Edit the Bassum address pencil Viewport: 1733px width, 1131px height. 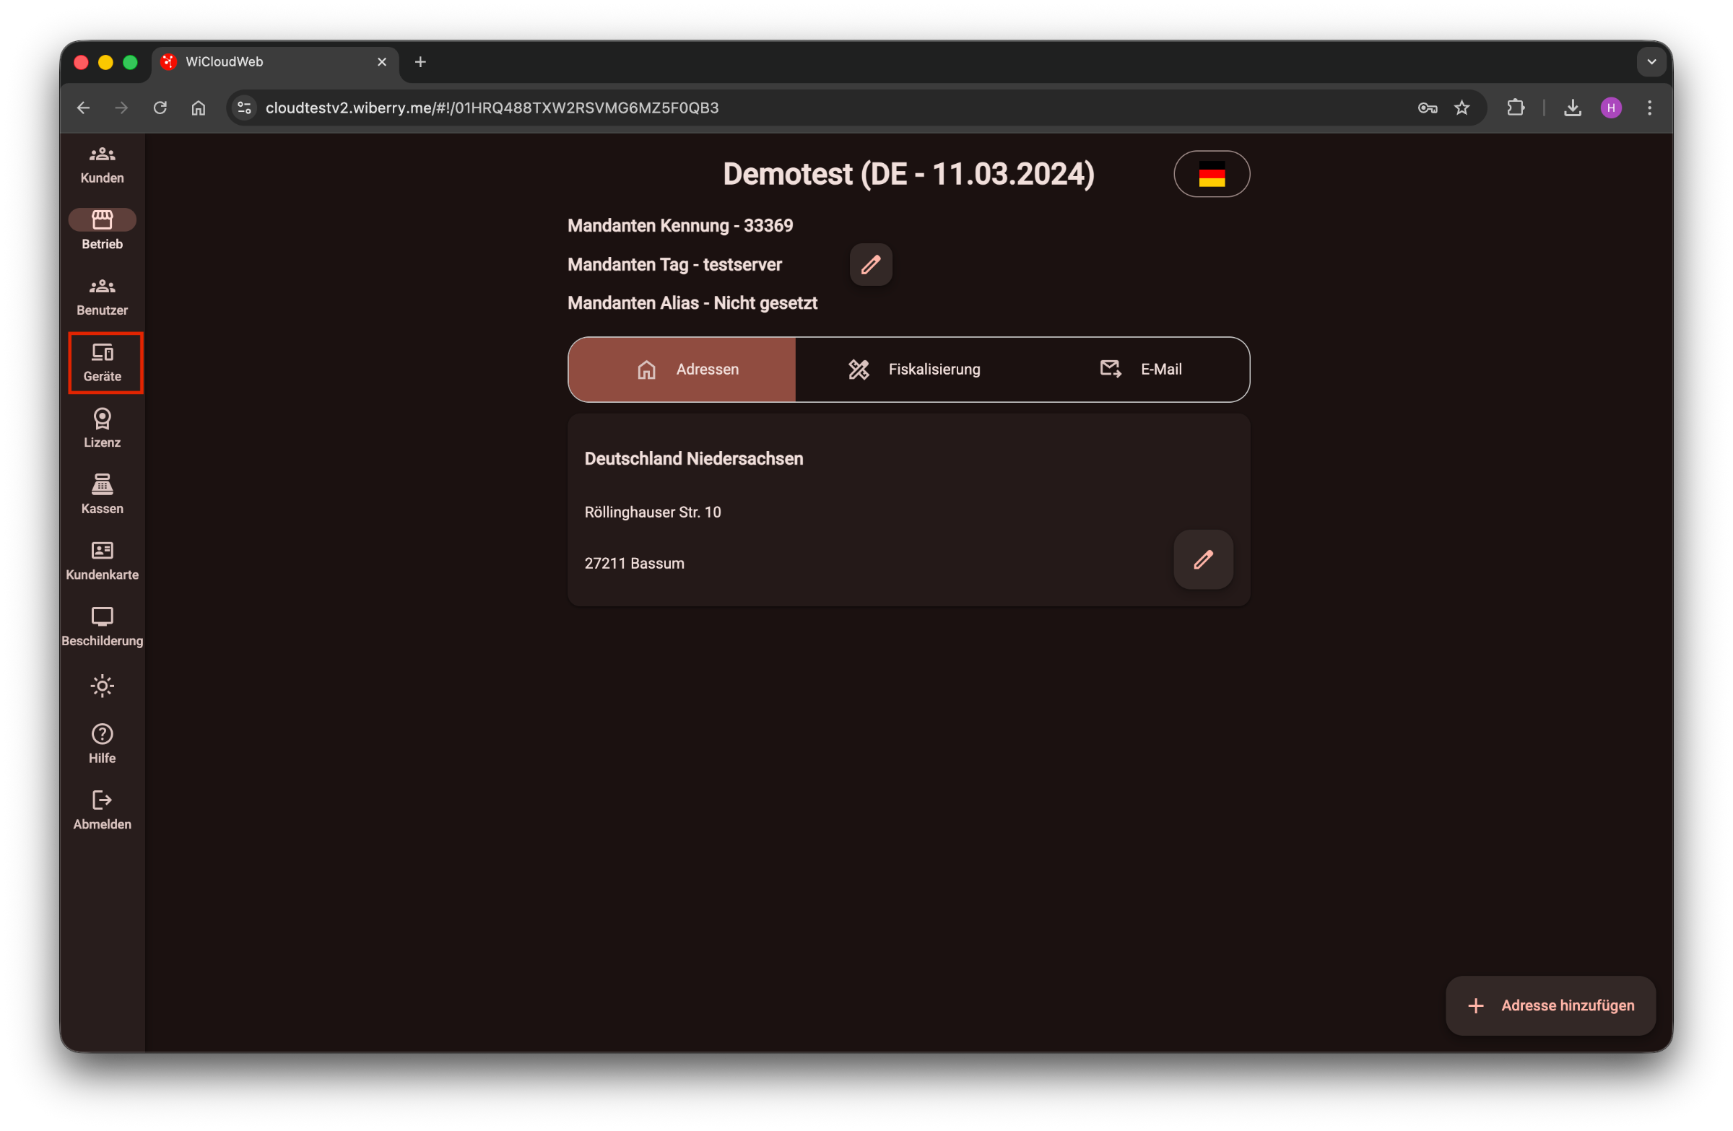(x=1202, y=559)
